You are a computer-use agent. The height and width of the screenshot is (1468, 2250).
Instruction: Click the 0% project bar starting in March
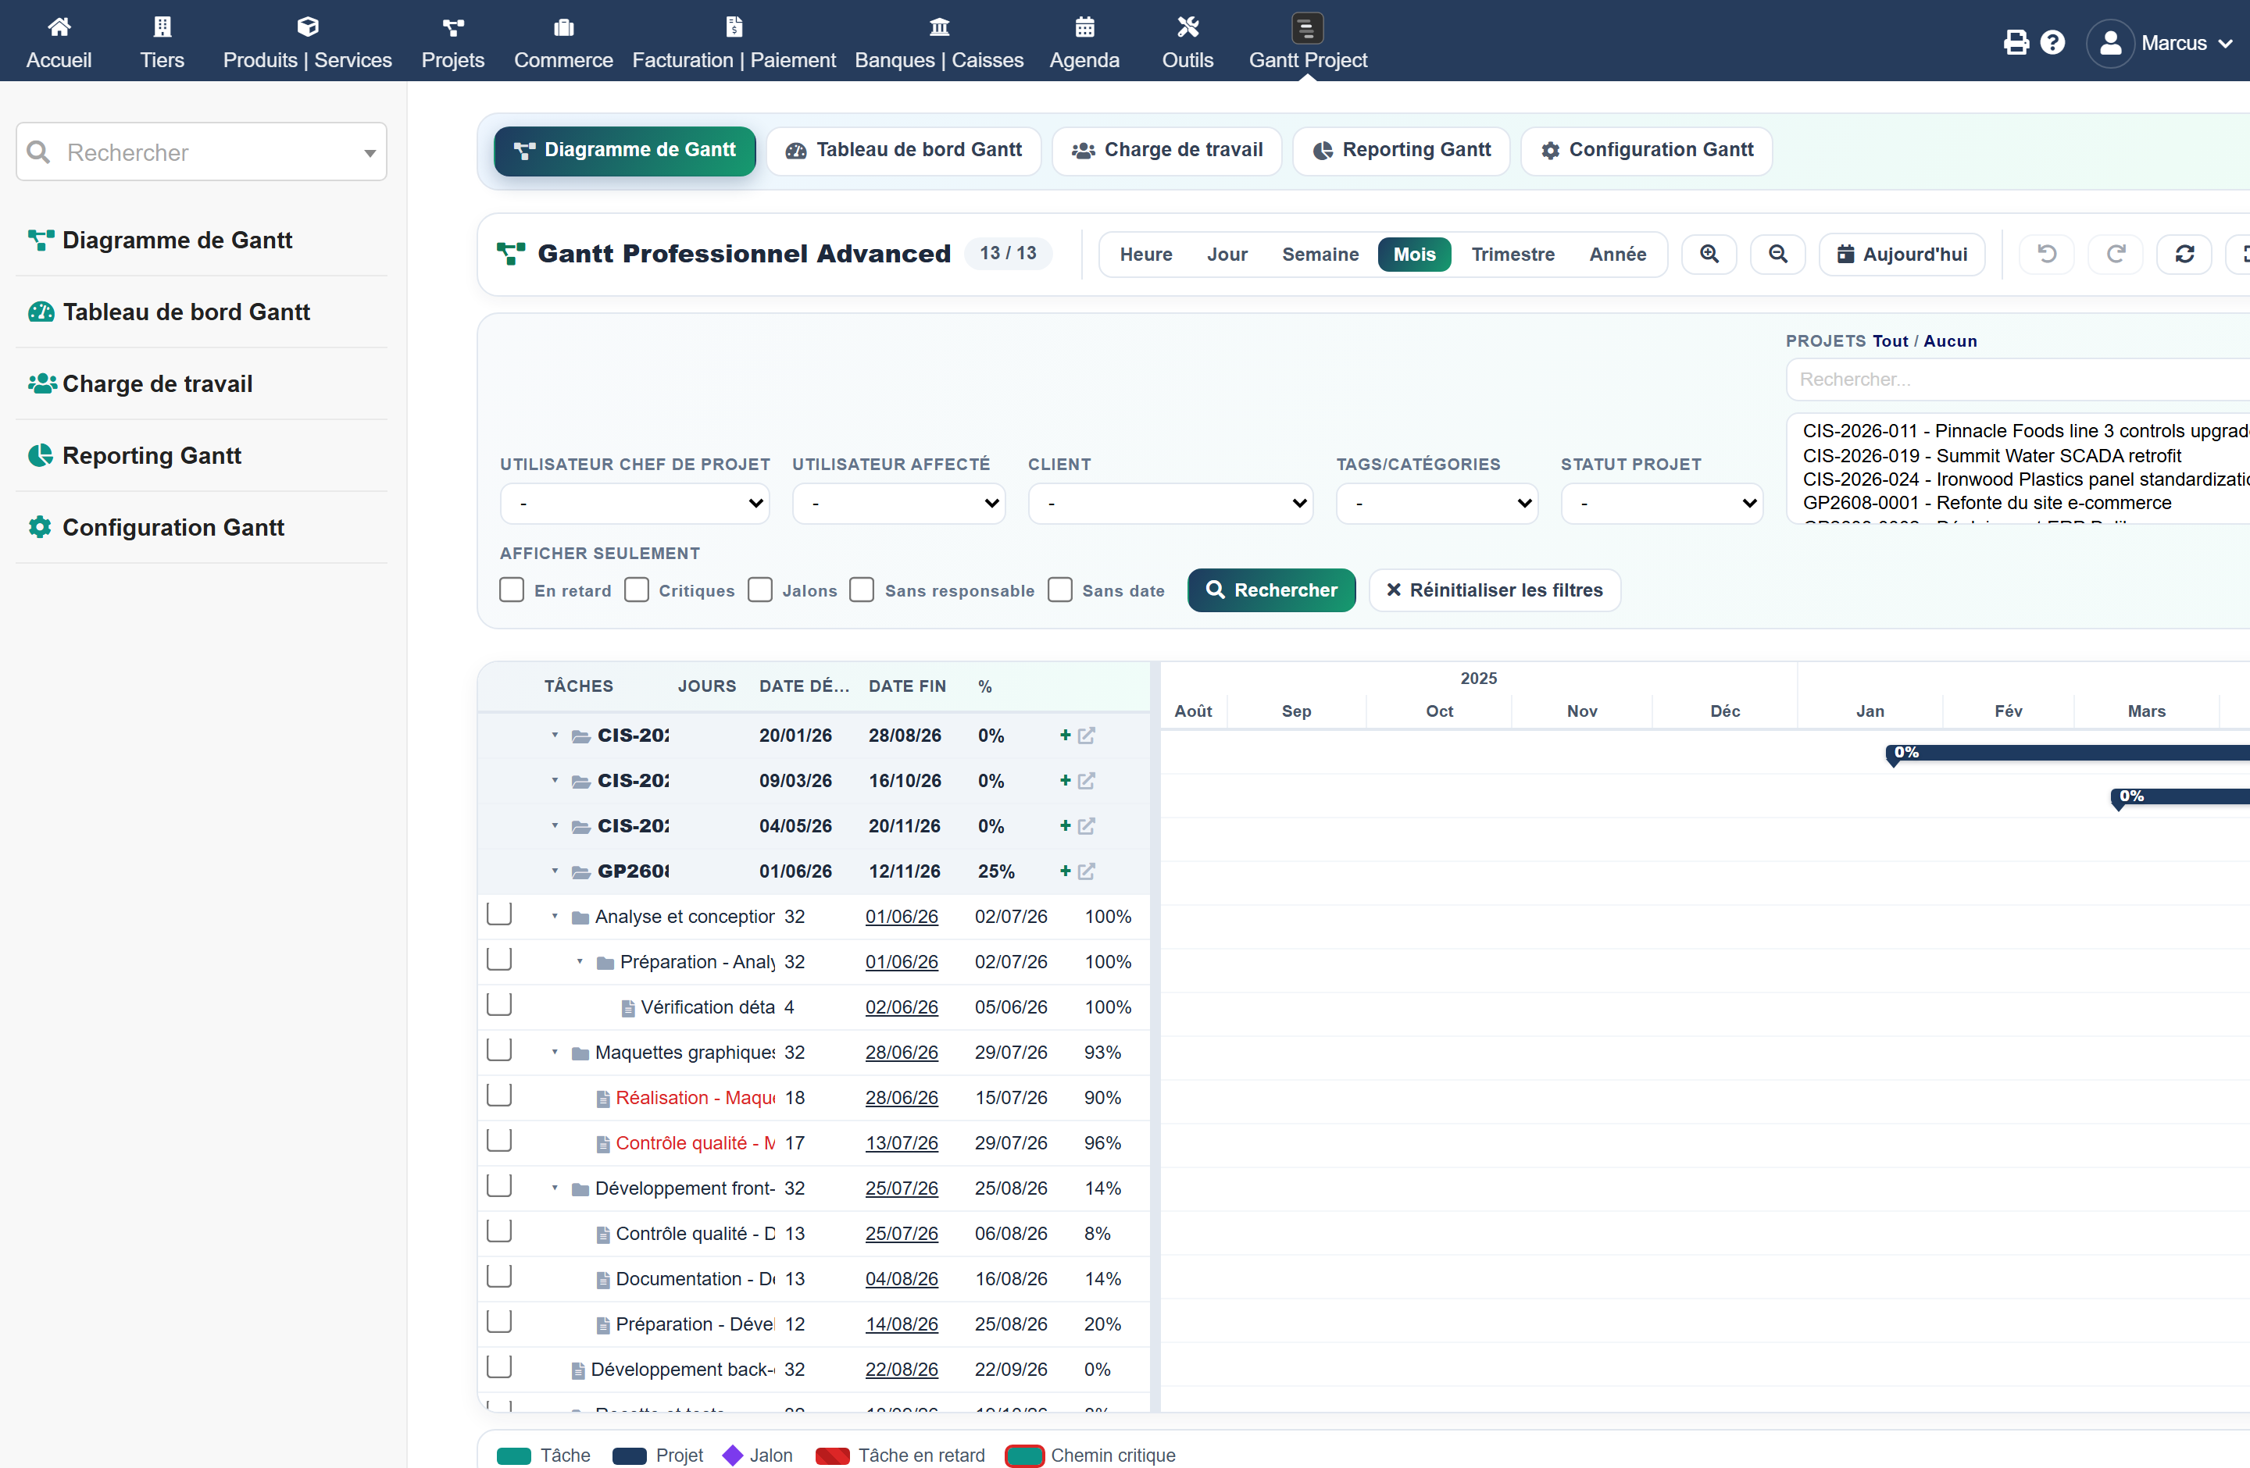tap(2181, 796)
